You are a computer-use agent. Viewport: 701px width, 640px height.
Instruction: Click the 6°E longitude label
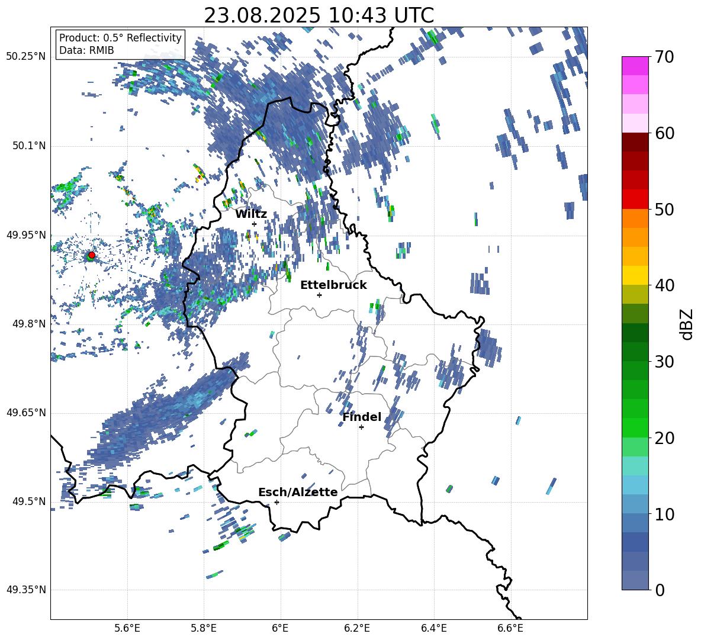click(x=280, y=628)
